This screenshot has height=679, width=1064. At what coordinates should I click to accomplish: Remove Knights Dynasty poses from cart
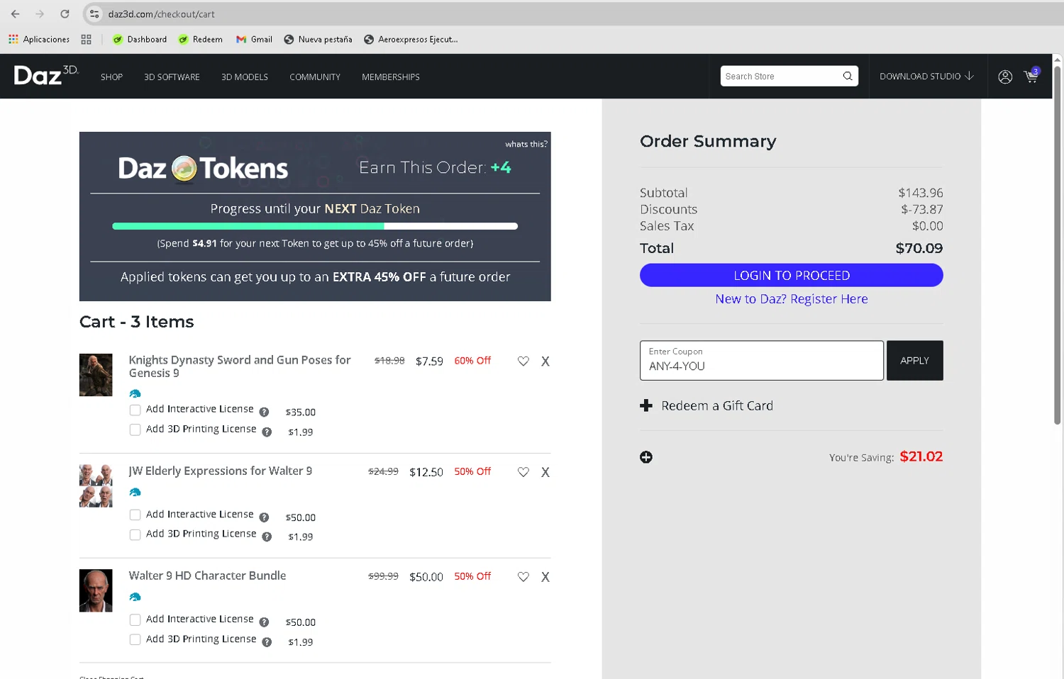(545, 361)
